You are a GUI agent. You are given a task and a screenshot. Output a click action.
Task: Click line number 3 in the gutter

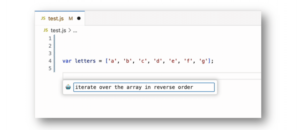50,54
